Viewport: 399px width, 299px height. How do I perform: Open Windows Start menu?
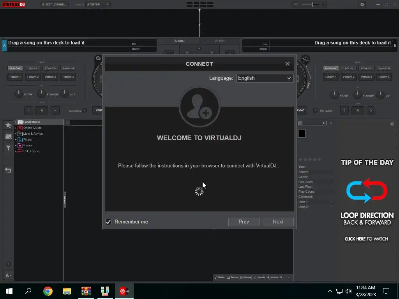point(9,291)
